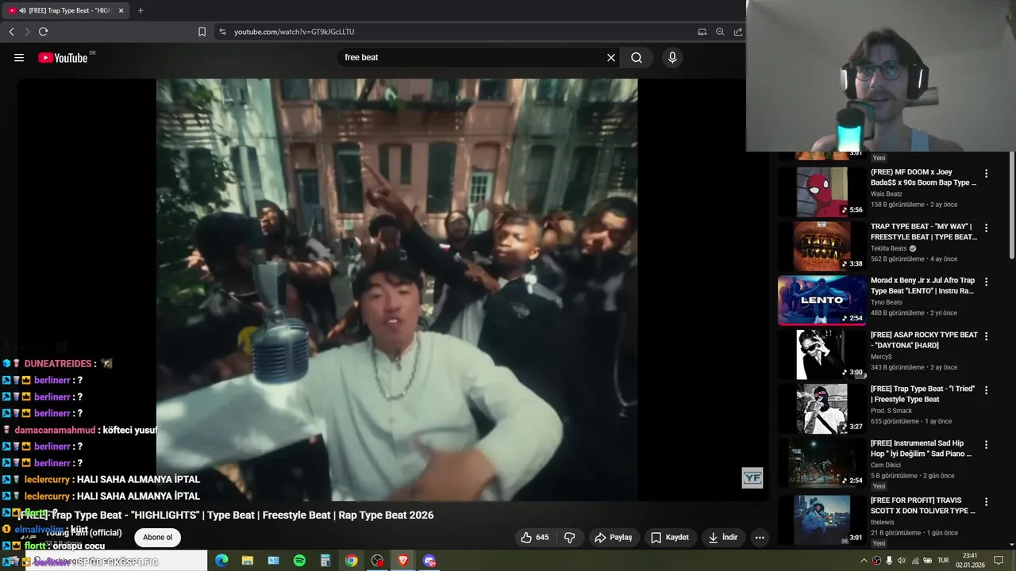Download the video with İndir button
1016x571 pixels.
pos(723,537)
